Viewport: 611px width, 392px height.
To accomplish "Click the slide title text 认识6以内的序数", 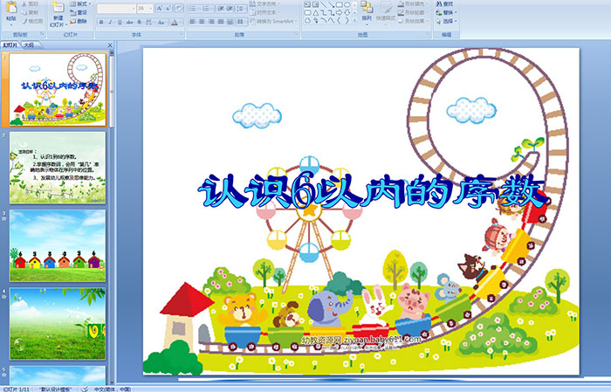I will tap(374, 190).
